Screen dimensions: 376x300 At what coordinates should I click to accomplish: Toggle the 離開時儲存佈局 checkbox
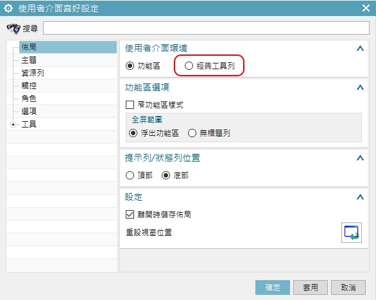130,214
